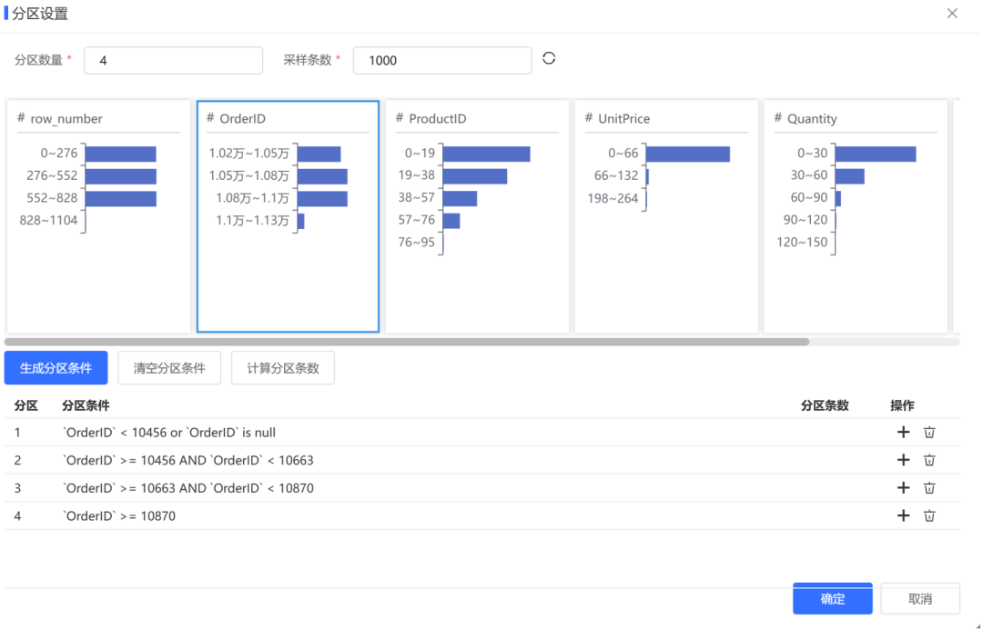Delete partition row 2
The height and width of the screenshot is (629, 983).
(x=929, y=460)
